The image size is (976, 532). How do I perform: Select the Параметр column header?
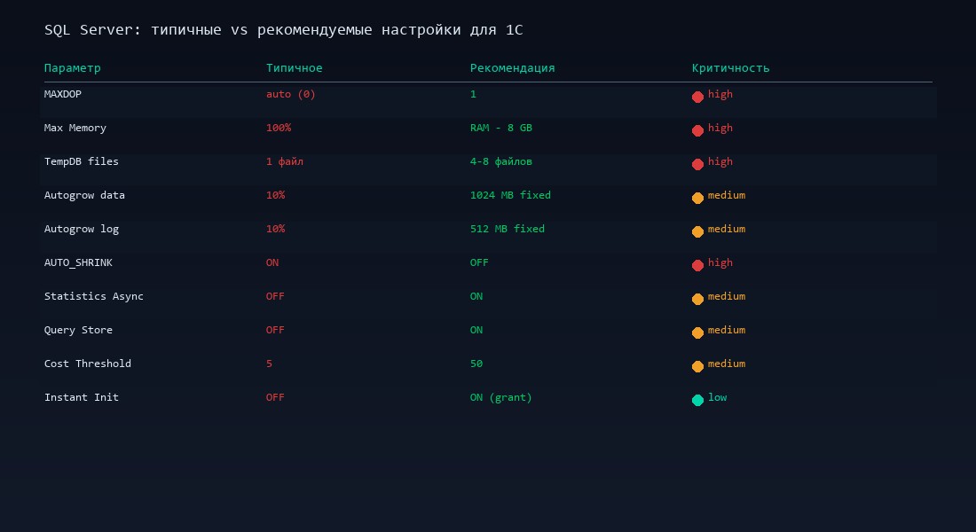click(73, 67)
